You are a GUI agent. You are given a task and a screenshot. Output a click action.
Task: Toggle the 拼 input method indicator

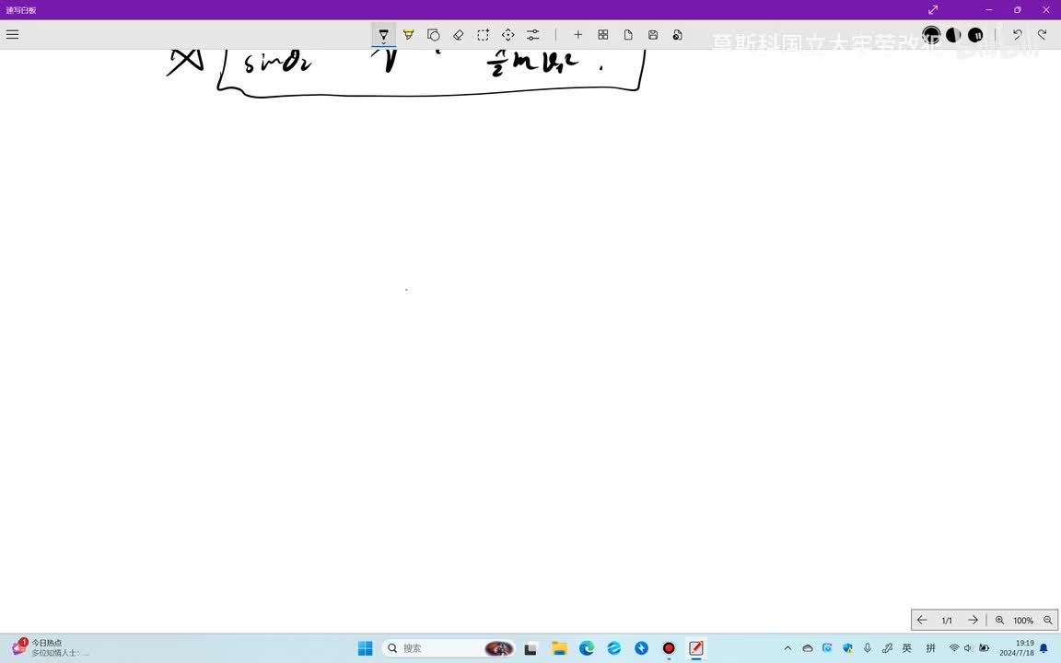coord(931,648)
